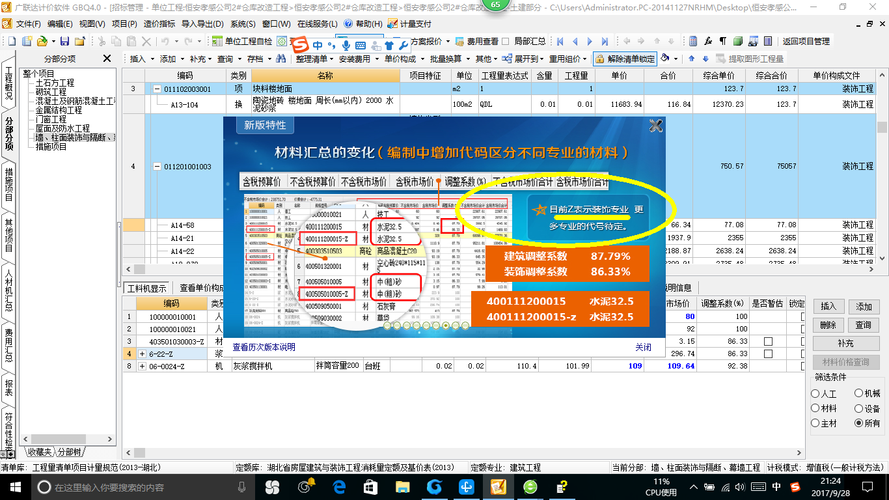This screenshot has width=889, height=500.
Task: Move row up with blue arrow
Action: pos(692,59)
